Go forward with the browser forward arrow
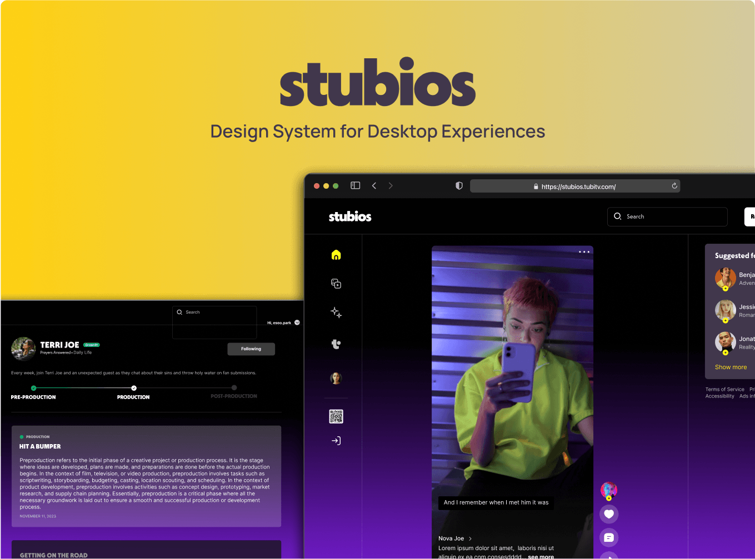The height and width of the screenshot is (559, 755). 391,185
